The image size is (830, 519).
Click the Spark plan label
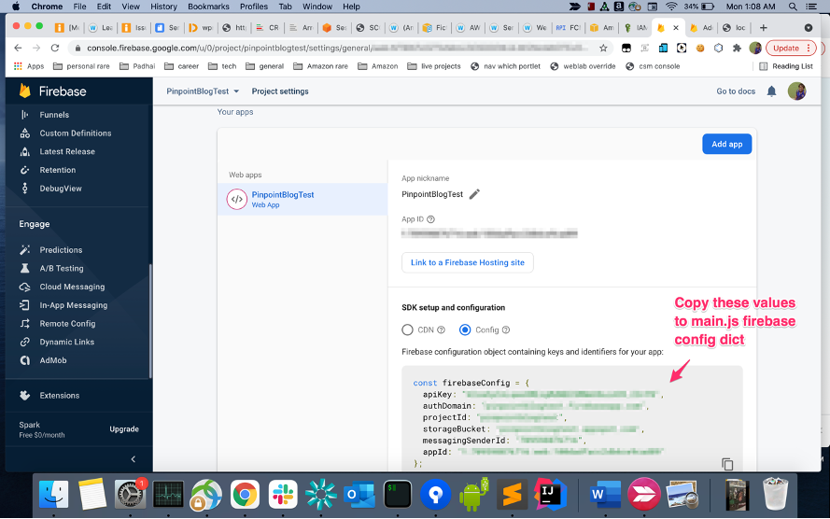(x=30, y=425)
